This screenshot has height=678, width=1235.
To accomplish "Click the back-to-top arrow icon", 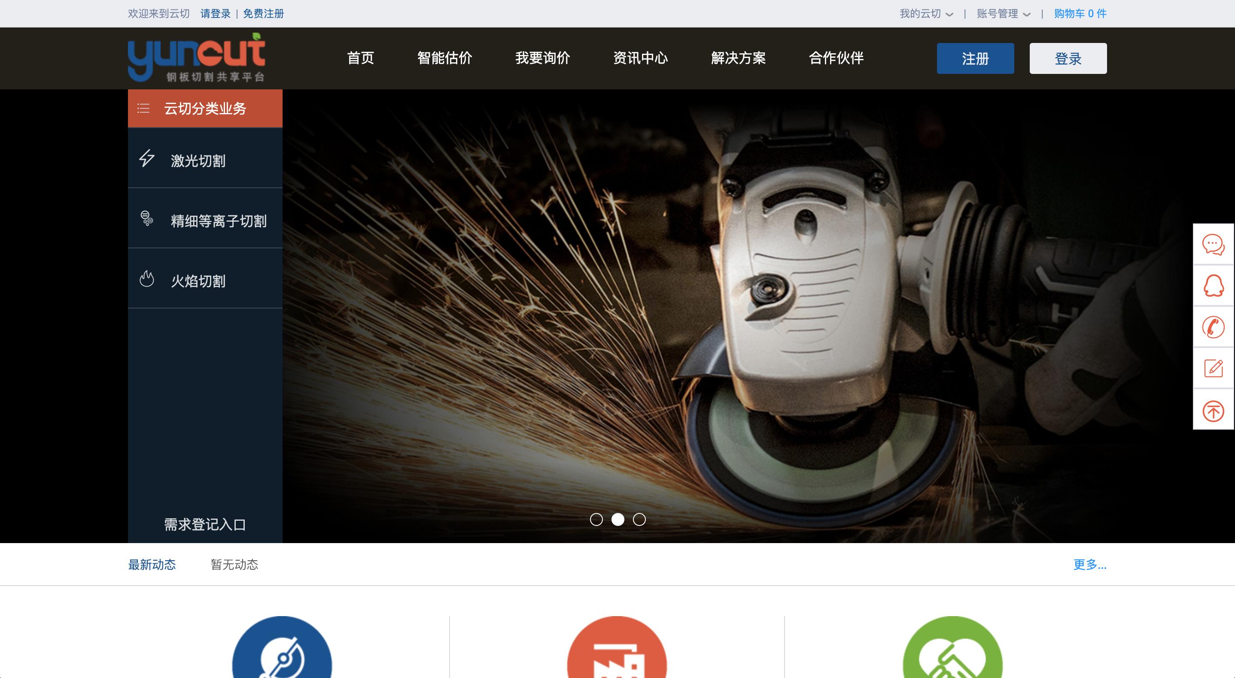I will 1213,411.
